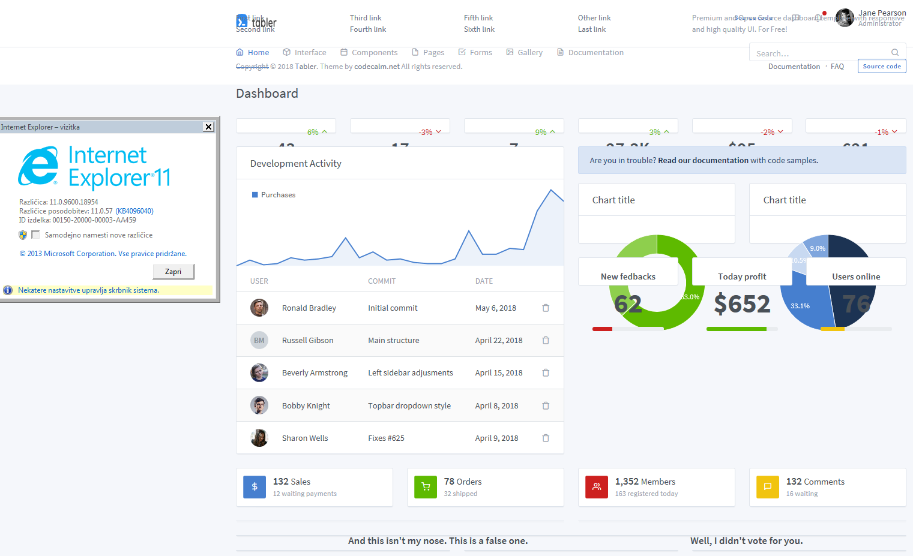Open the FAQ link
The image size is (913, 556).
pyautogui.click(x=837, y=67)
